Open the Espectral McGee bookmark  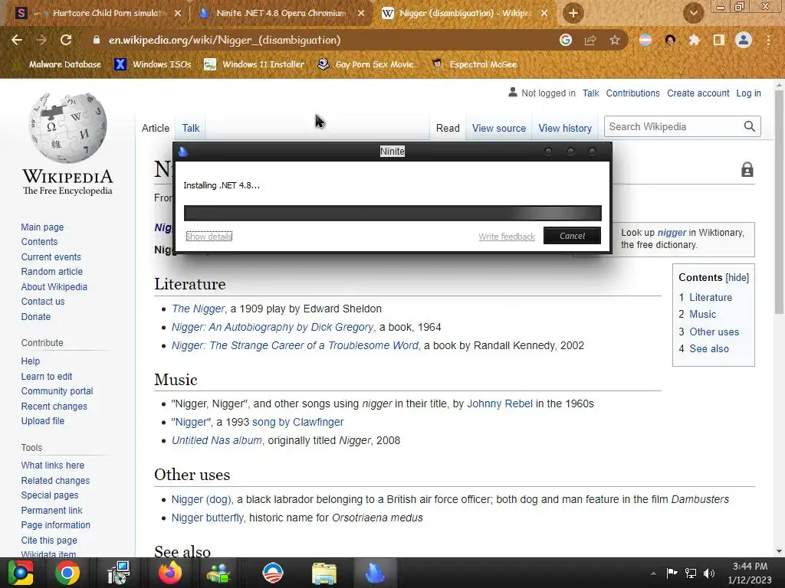pos(474,64)
